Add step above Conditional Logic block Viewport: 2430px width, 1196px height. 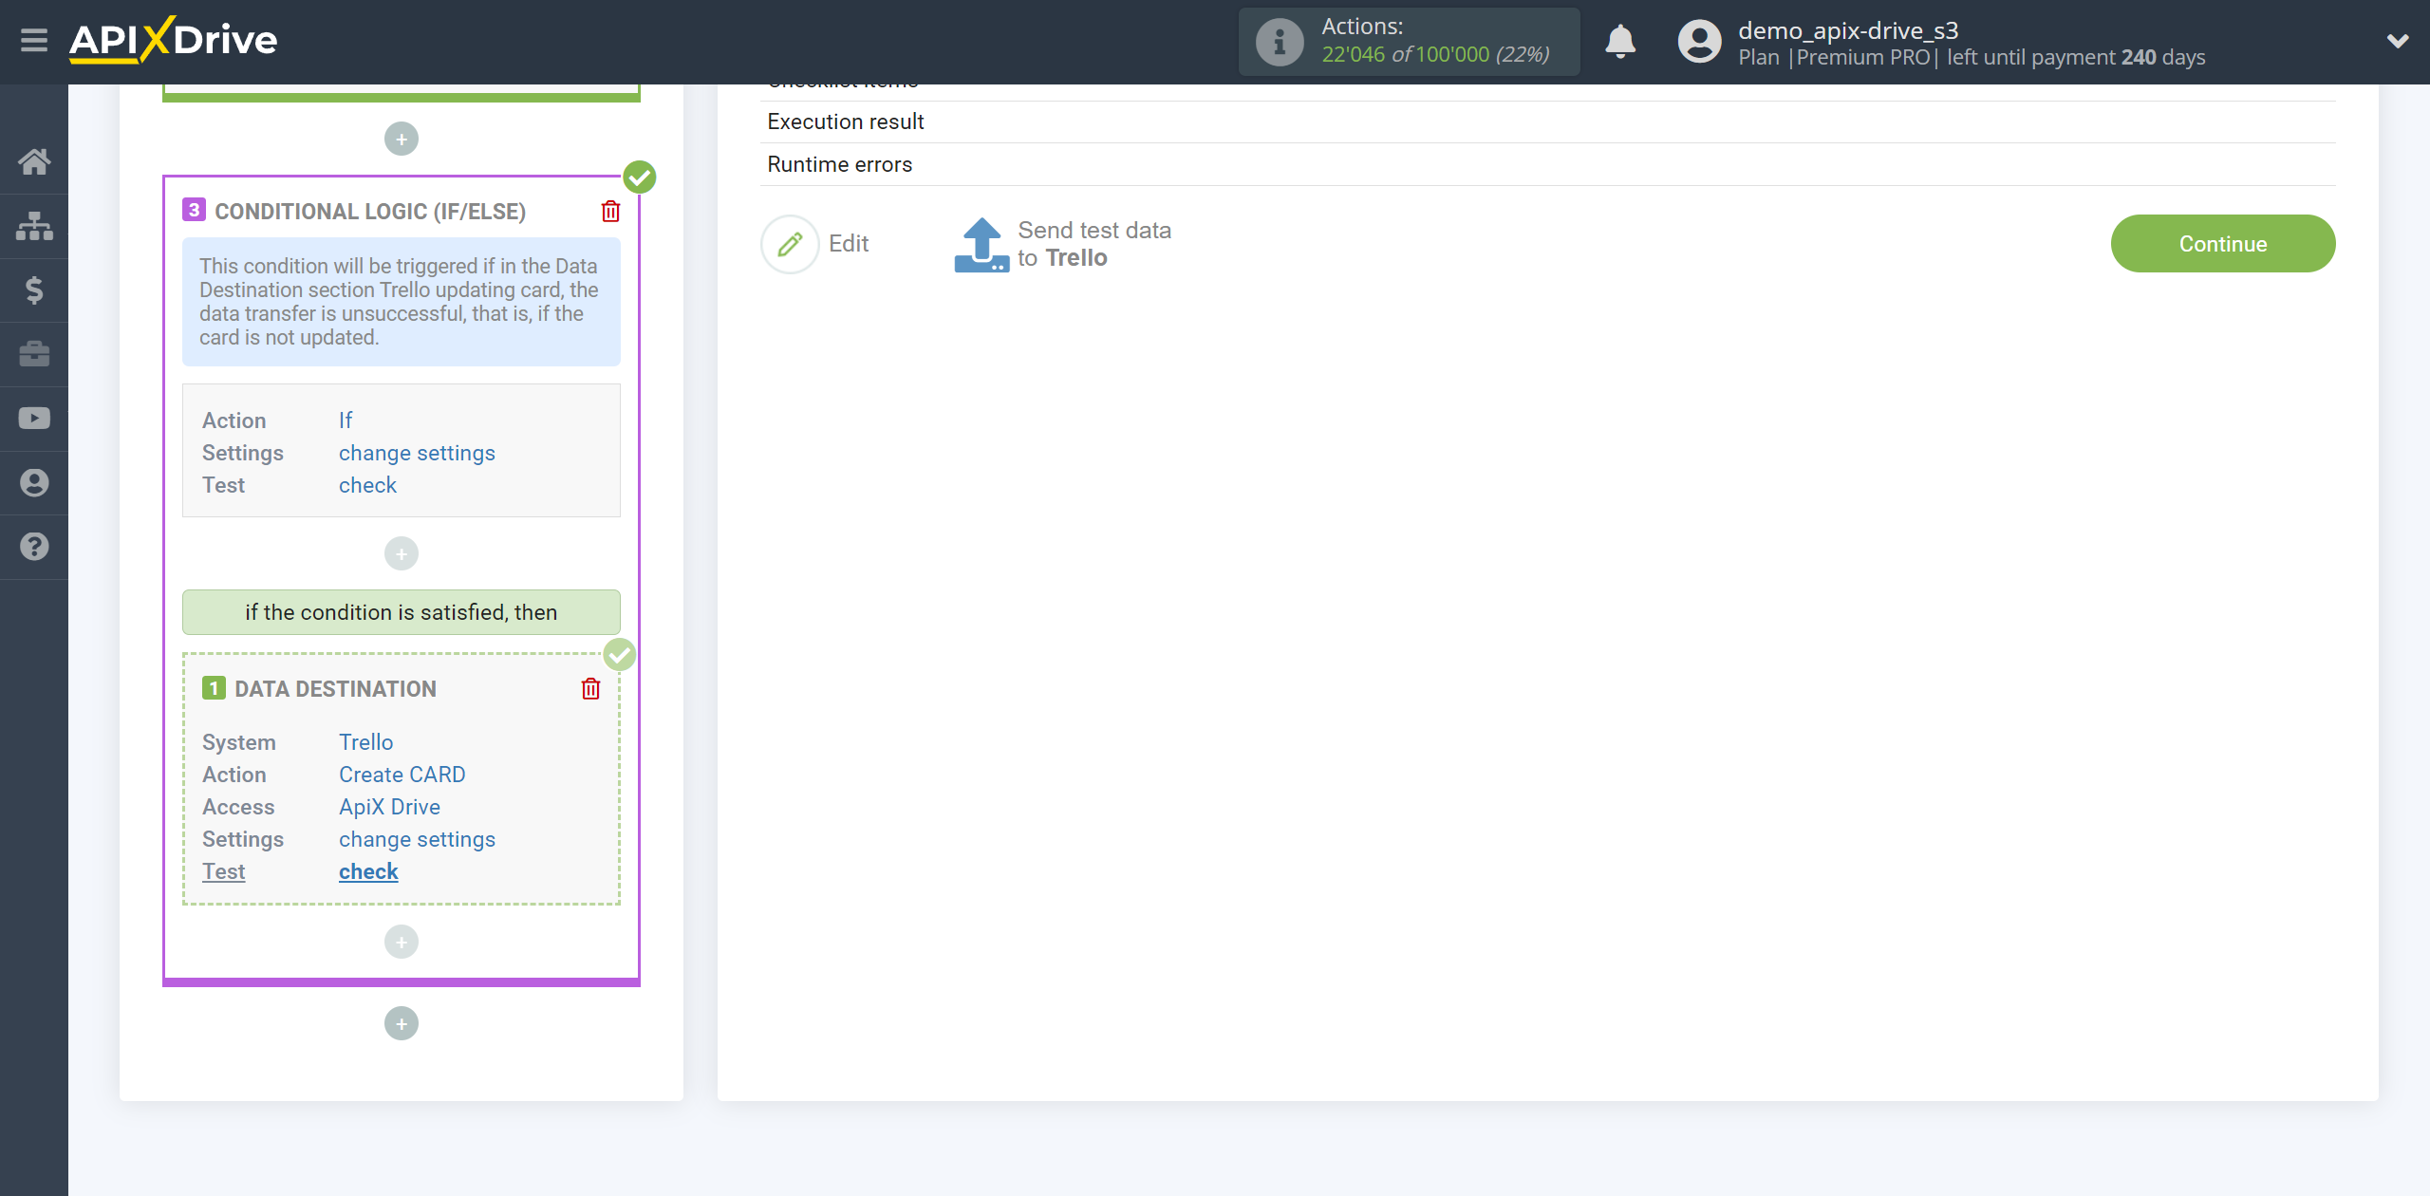[402, 140]
